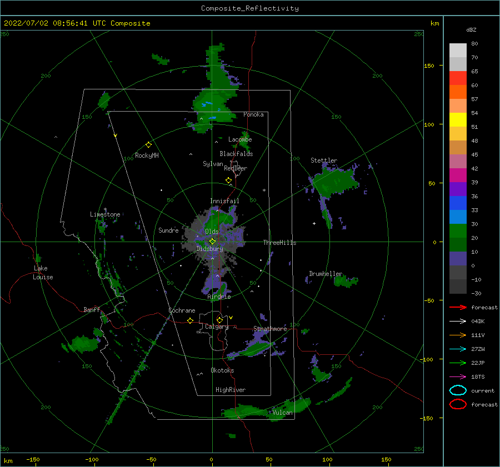Click the Stettler city label

pyautogui.click(x=324, y=160)
